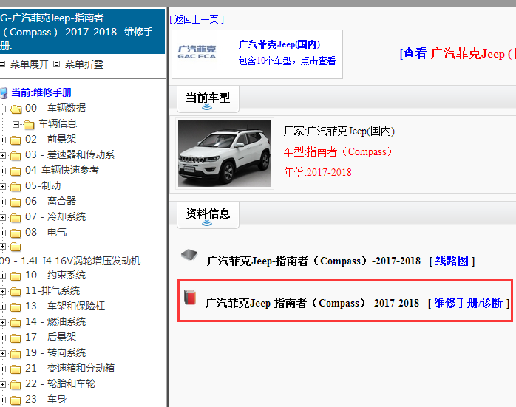516x407 pixels.
Task: Click the 22 - 轮胎和车轮 folder icon
Action: click(x=16, y=384)
